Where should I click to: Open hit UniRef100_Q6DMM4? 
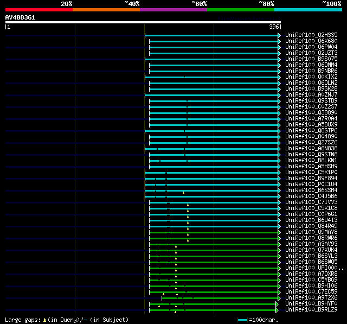pos(311,65)
